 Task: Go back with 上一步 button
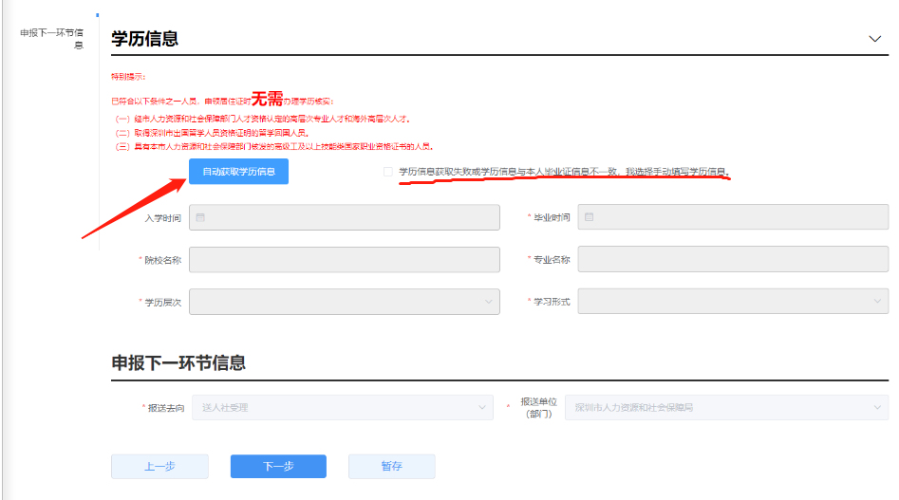(x=159, y=466)
